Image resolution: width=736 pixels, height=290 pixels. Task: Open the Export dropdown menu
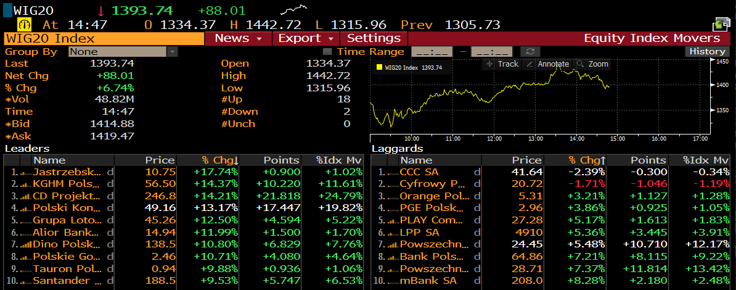(x=306, y=38)
